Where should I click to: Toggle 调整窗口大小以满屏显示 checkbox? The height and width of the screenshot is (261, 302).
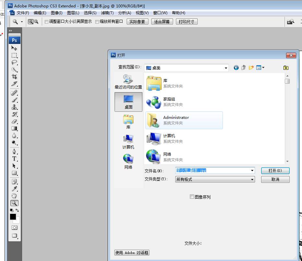(x=46, y=22)
